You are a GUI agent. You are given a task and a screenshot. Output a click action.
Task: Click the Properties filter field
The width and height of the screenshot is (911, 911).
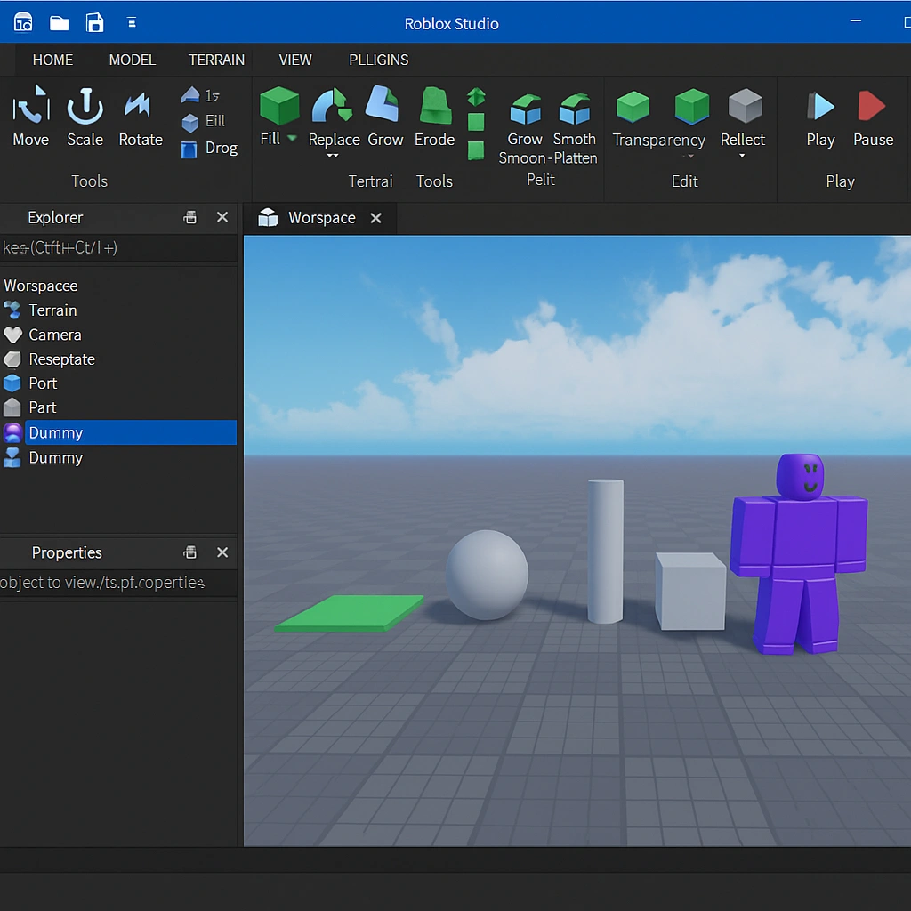pyautogui.click(x=118, y=583)
